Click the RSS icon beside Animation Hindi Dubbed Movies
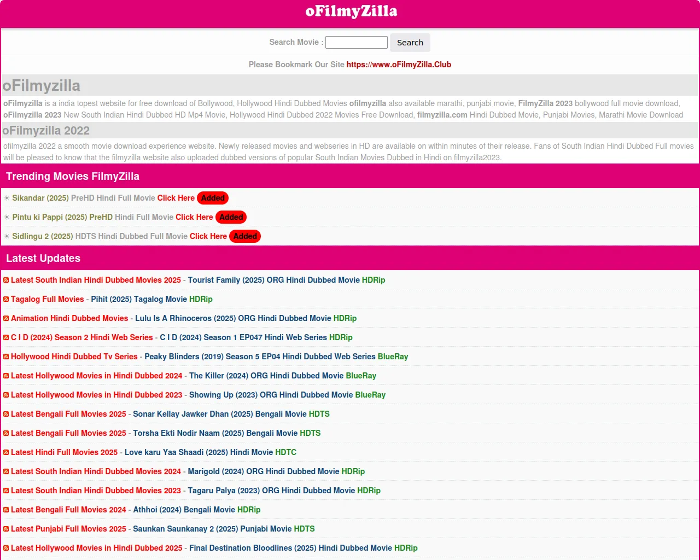Viewport: 700px width, 560px height. click(6, 318)
